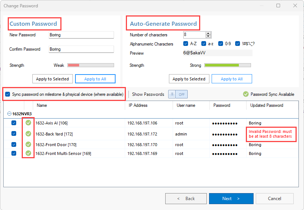This screenshot has width=304, height=210.
Task: Click green sync icon for 1632-Axis AI
Action: pyautogui.click(x=28, y=123)
